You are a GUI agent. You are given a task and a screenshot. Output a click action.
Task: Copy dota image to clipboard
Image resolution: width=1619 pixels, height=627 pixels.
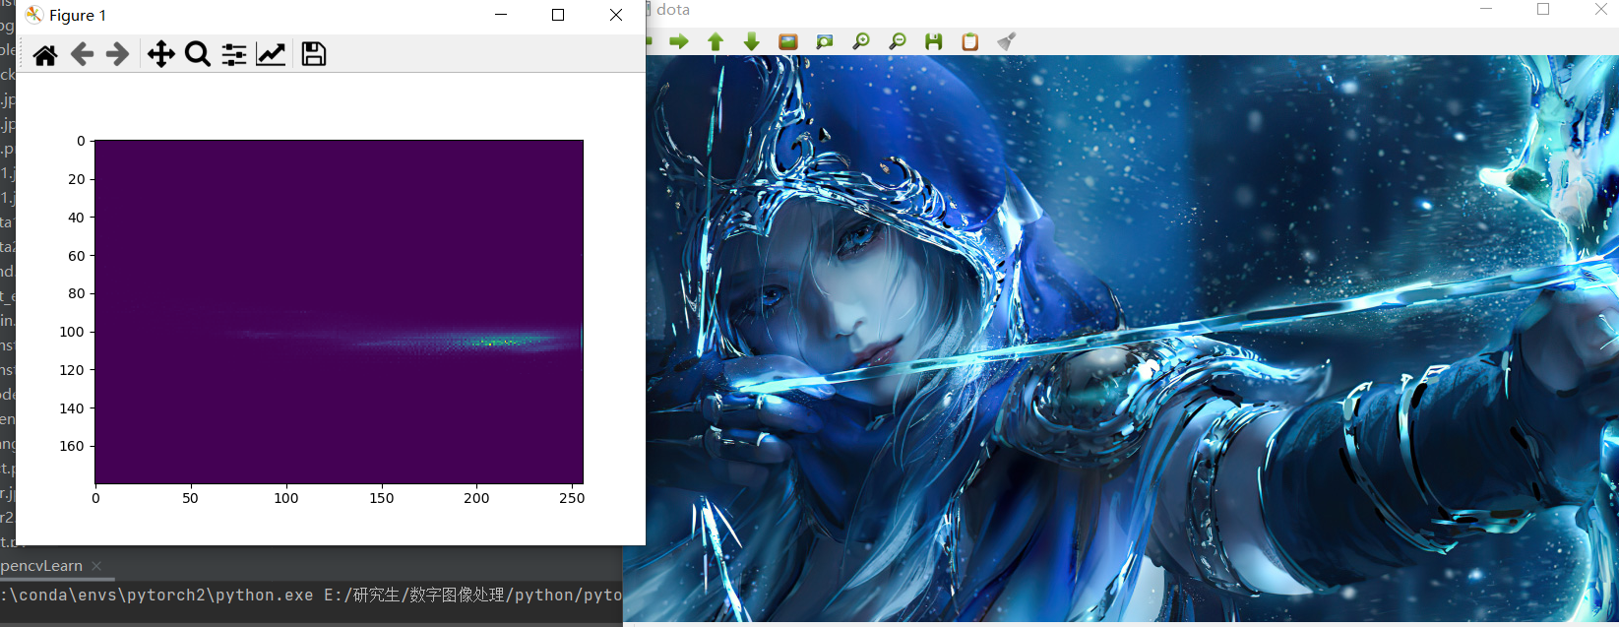[x=970, y=41]
